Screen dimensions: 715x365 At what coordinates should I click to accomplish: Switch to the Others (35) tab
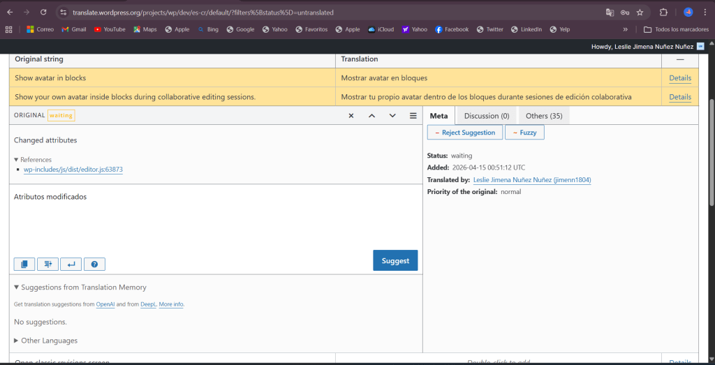(x=544, y=116)
